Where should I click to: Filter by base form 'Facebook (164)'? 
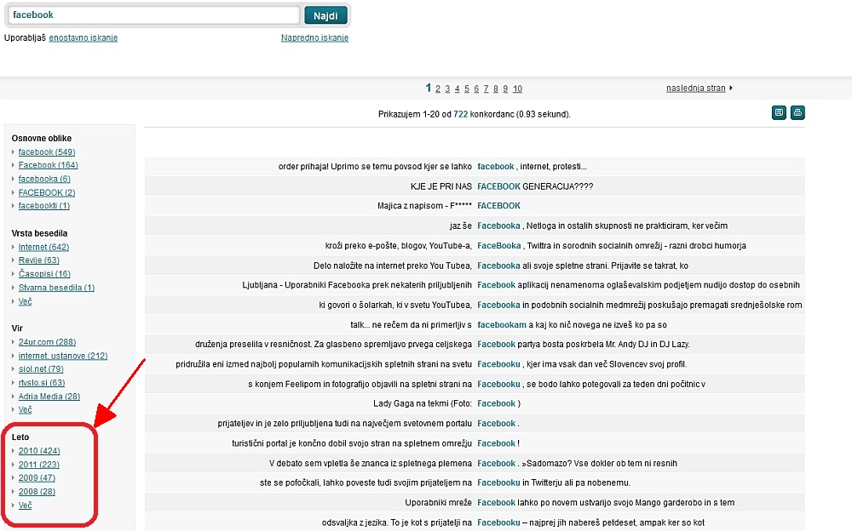point(49,165)
